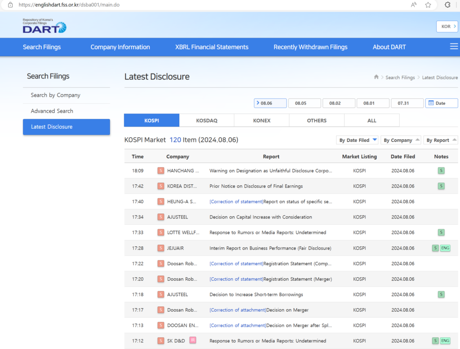Click the green S note icon in the JEJUAIR row
This screenshot has height=349, width=460.
coord(435,248)
